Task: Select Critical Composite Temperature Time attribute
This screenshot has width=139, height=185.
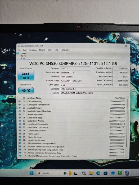Action: (x=45, y=153)
